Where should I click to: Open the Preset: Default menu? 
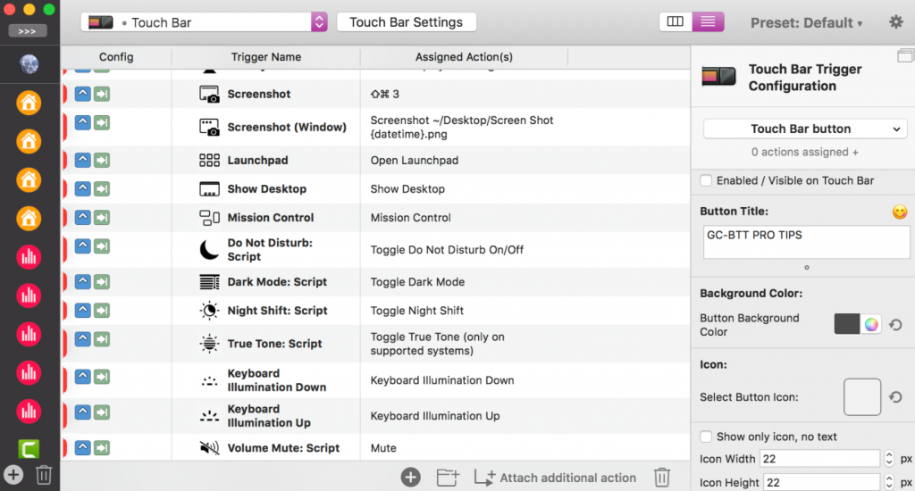(806, 23)
